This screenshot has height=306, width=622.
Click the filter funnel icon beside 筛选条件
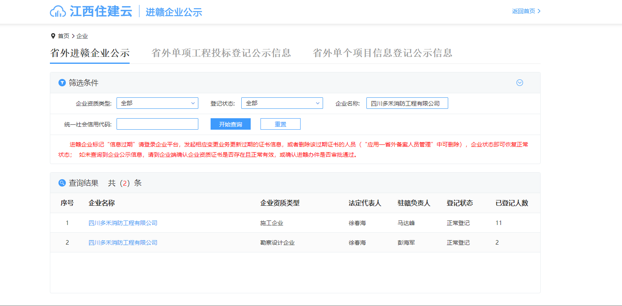(x=62, y=83)
